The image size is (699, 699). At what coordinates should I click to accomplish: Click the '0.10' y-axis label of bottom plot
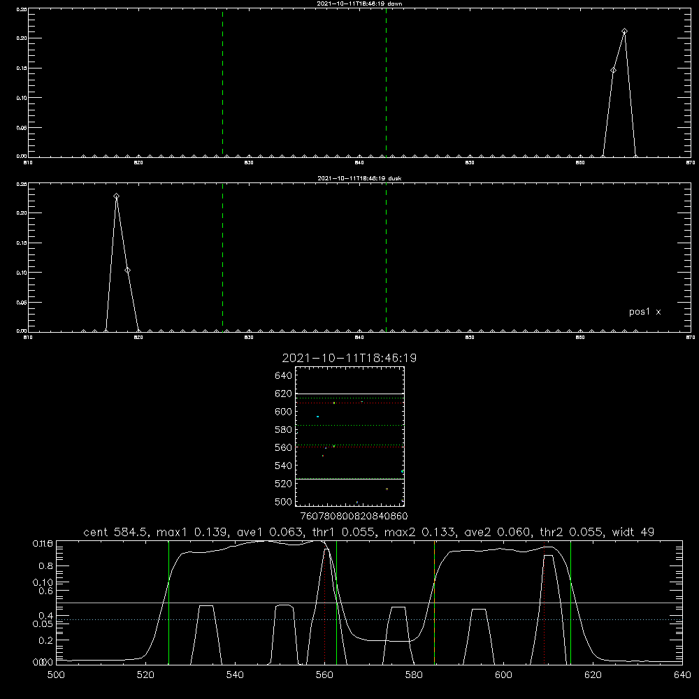[x=43, y=583]
